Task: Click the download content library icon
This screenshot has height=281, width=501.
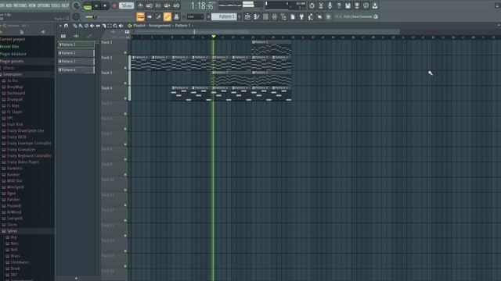Action: click(x=375, y=5)
